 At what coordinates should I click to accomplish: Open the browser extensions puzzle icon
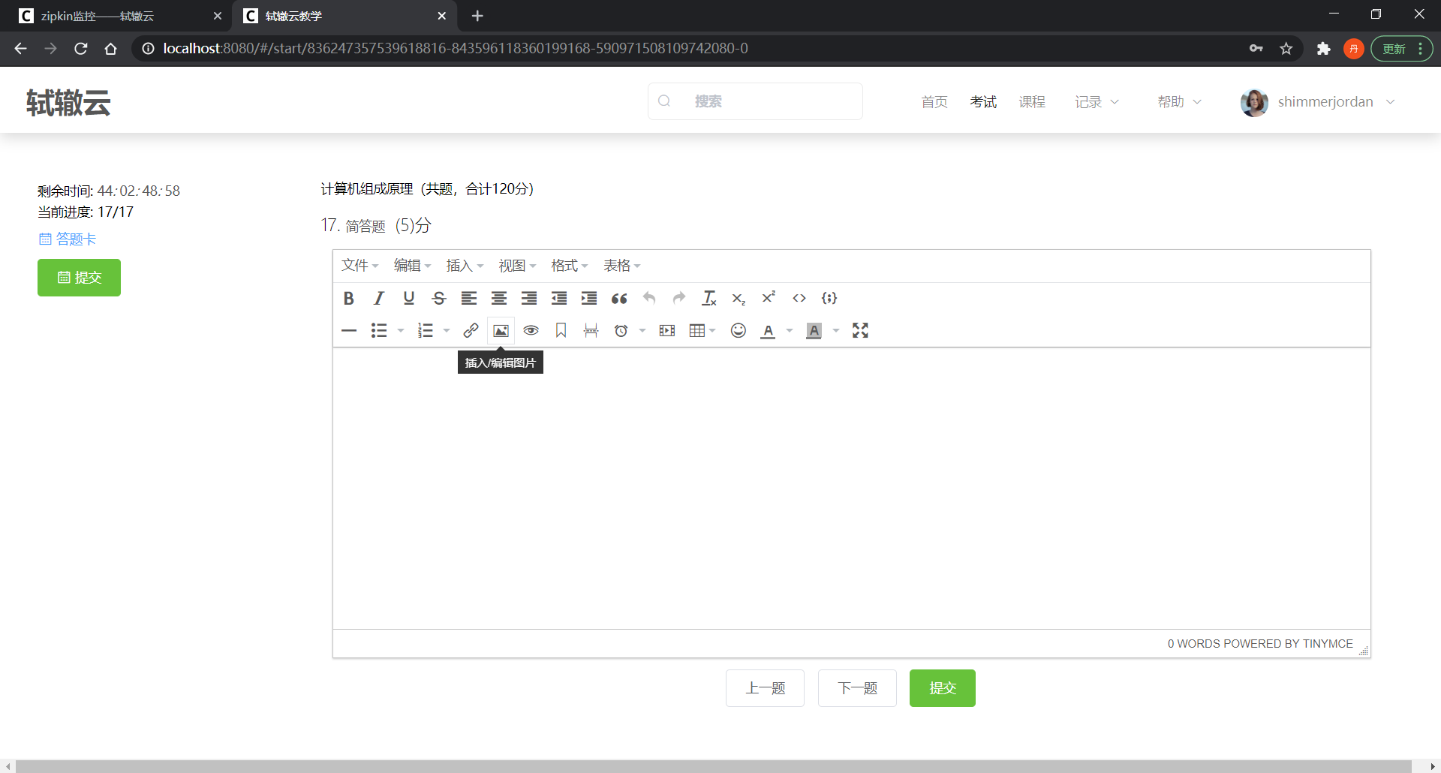coord(1324,48)
